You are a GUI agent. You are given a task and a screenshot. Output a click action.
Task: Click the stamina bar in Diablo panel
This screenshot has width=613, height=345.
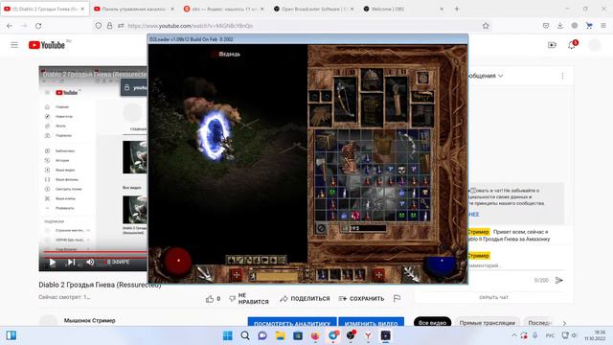coord(277,277)
